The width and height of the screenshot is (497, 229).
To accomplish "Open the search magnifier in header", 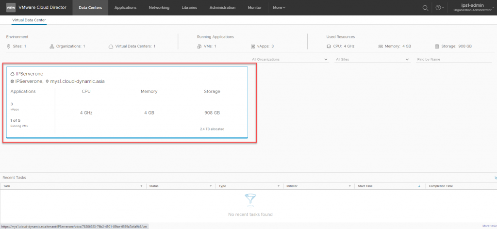I will pos(425,8).
